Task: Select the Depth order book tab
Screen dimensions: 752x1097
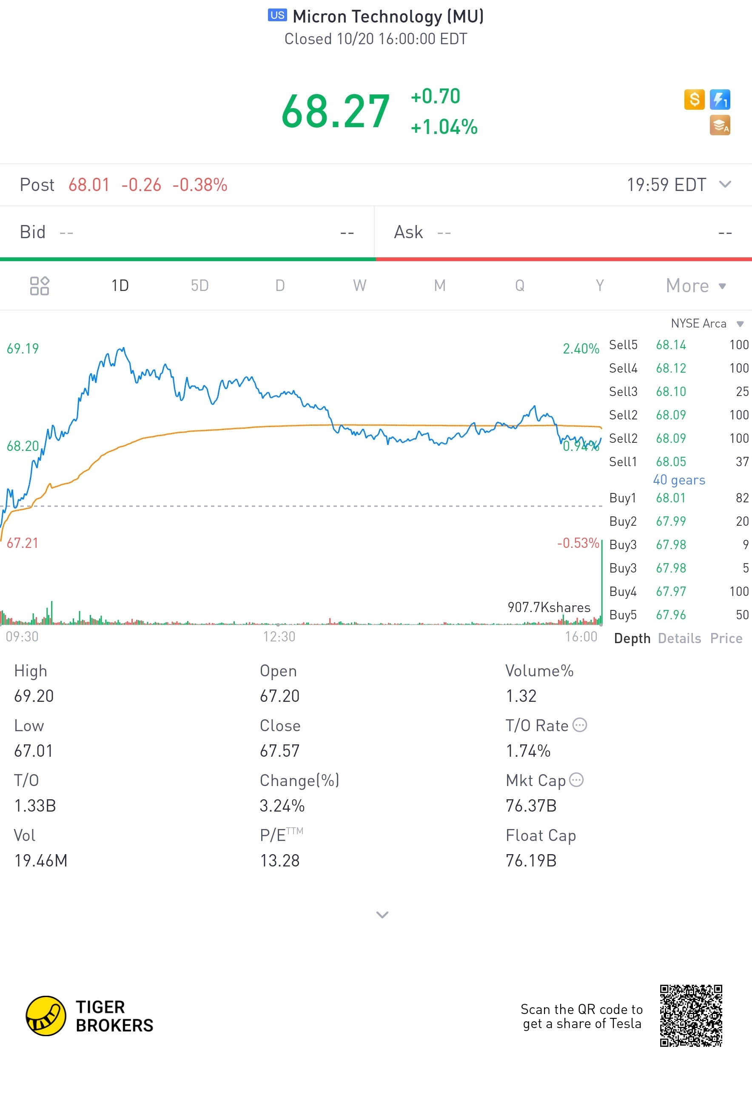Action: (x=632, y=638)
